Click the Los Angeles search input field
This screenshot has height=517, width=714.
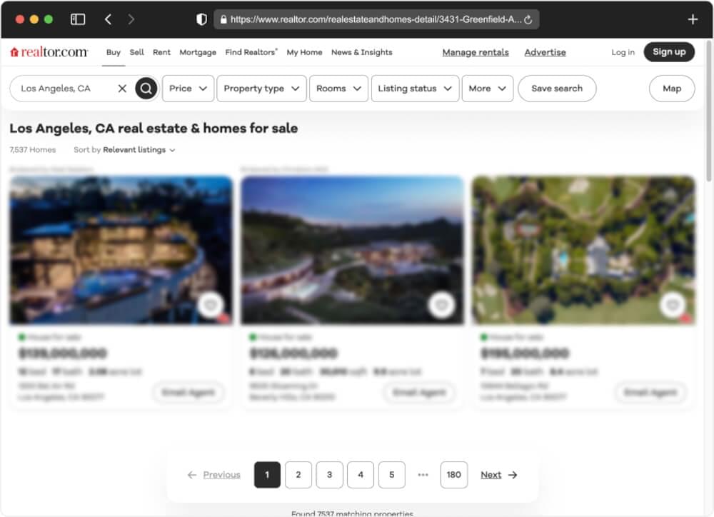pyautogui.click(x=64, y=89)
